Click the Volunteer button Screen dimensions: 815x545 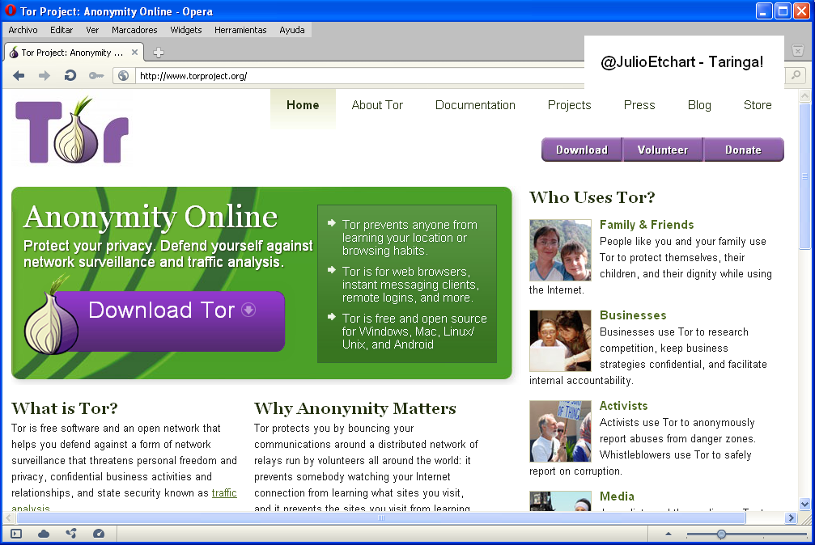pyautogui.click(x=663, y=150)
